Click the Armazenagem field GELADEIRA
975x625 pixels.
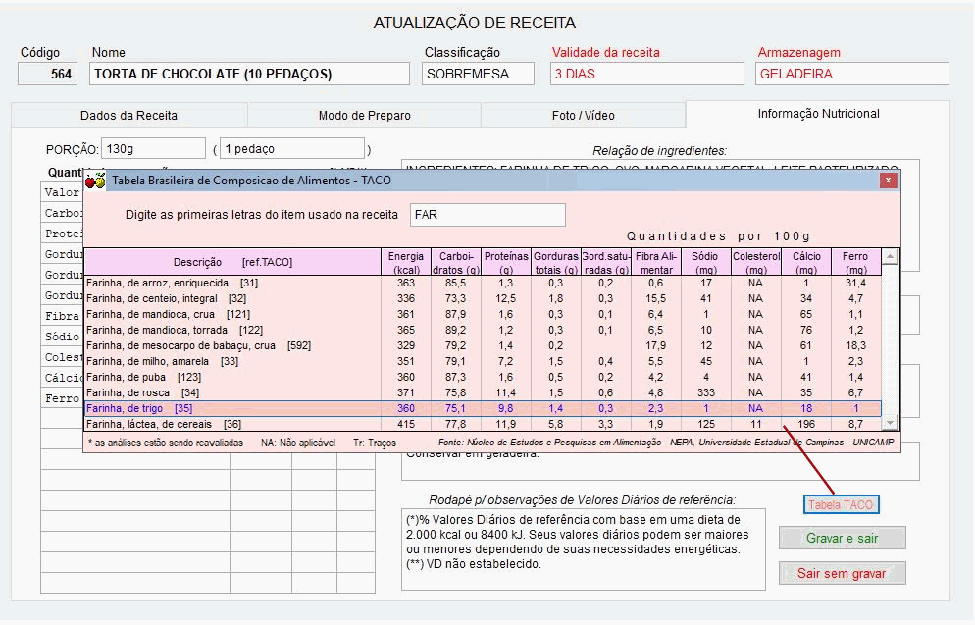(x=851, y=74)
